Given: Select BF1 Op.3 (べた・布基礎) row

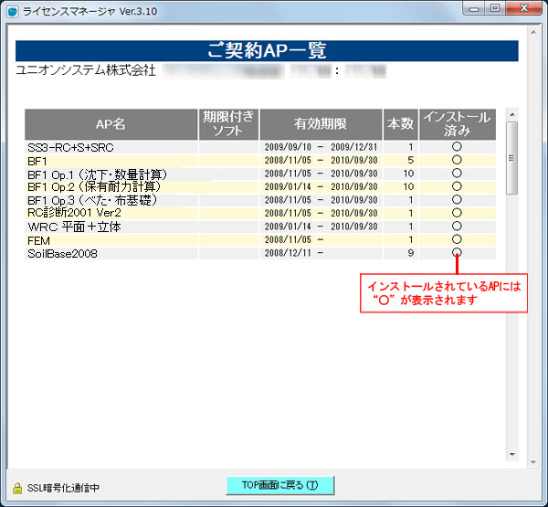Looking at the screenshot, I should [260, 200].
